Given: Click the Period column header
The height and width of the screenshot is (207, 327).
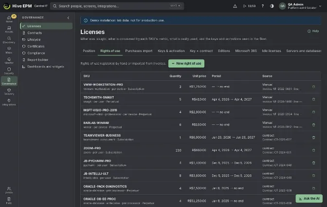Looking at the screenshot, I should (x=216, y=76).
